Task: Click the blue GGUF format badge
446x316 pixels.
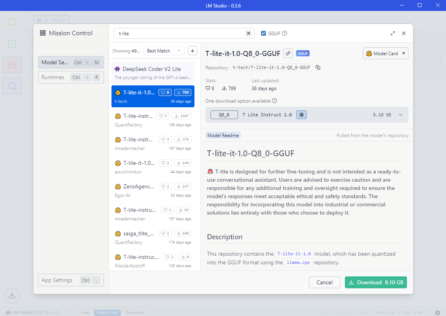Action: 303,53
